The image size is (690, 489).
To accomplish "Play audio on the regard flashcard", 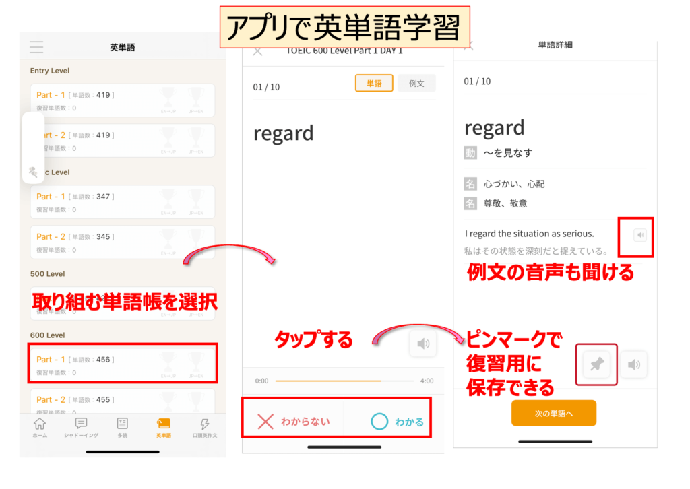I will pyautogui.click(x=423, y=344).
